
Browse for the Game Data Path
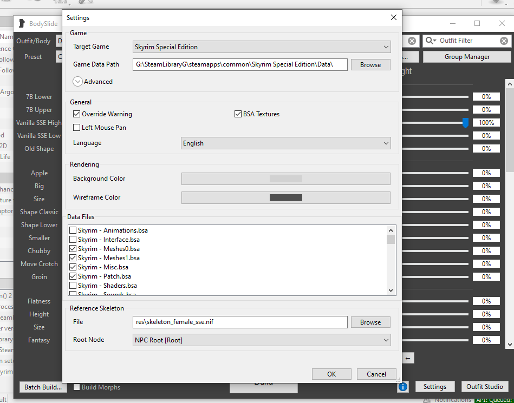click(370, 65)
